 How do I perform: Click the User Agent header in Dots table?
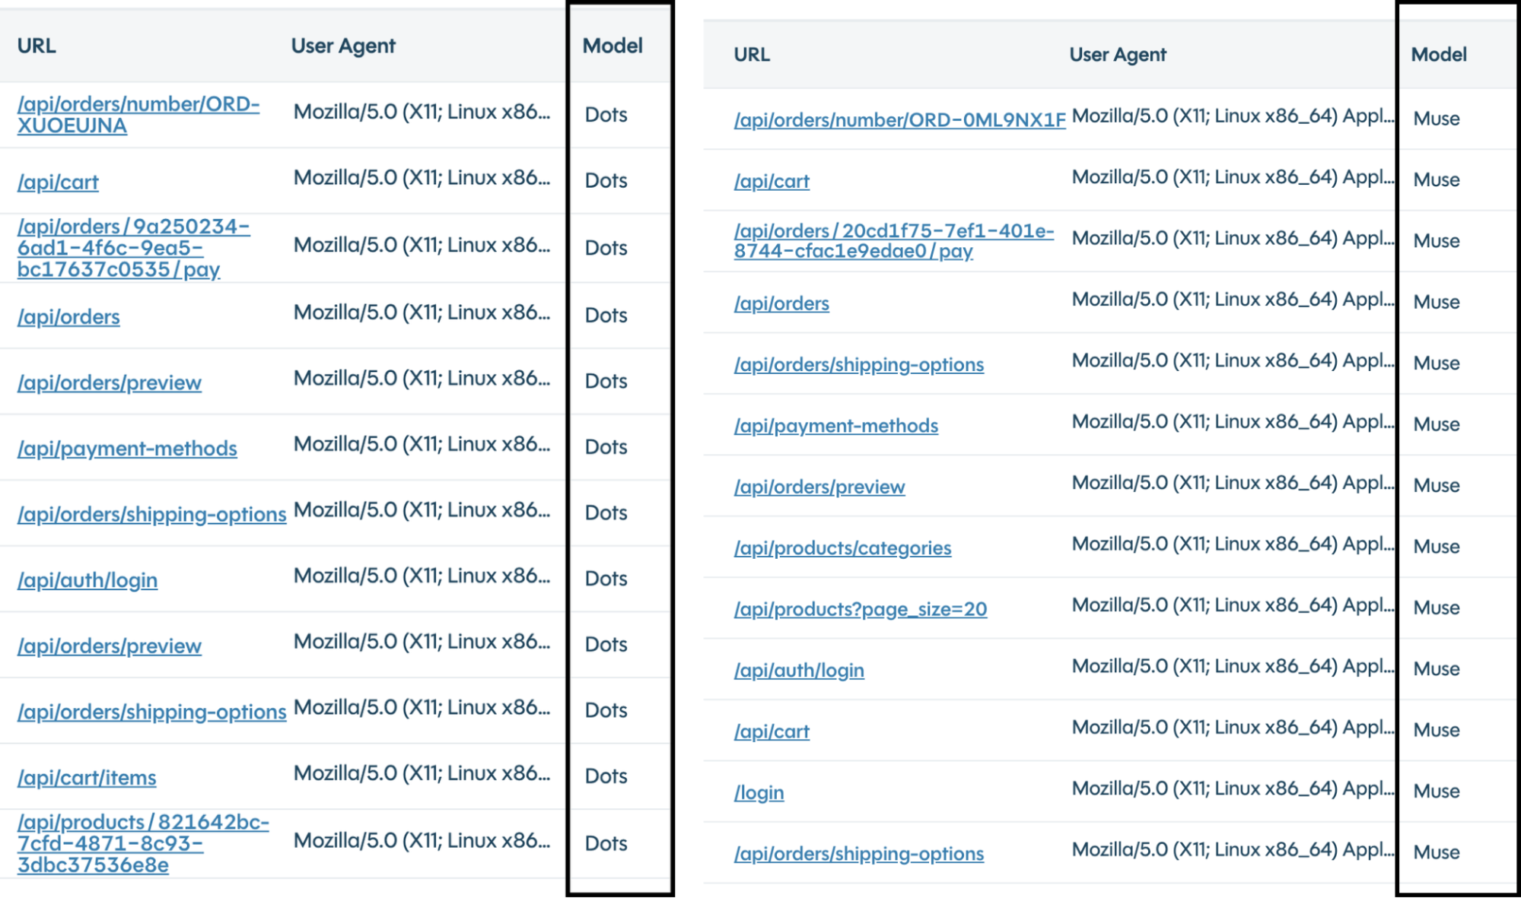343,46
